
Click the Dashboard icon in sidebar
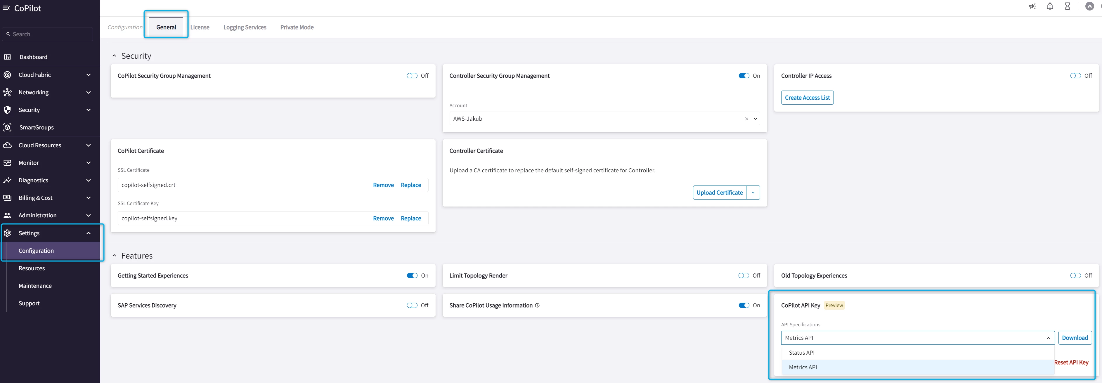tap(7, 57)
